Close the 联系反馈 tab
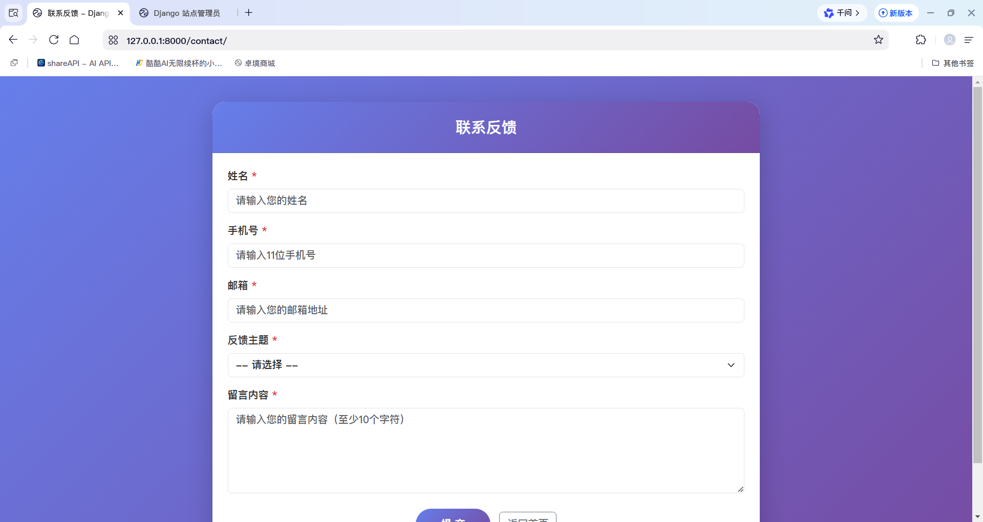Viewport: 983px width, 522px height. tap(121, 13)
